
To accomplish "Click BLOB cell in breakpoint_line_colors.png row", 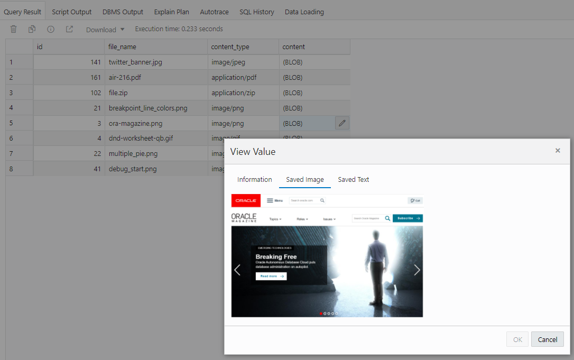I will pos(315,108).
